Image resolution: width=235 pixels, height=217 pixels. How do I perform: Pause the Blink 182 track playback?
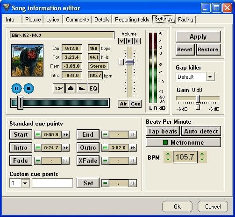(x=16, y=88)
